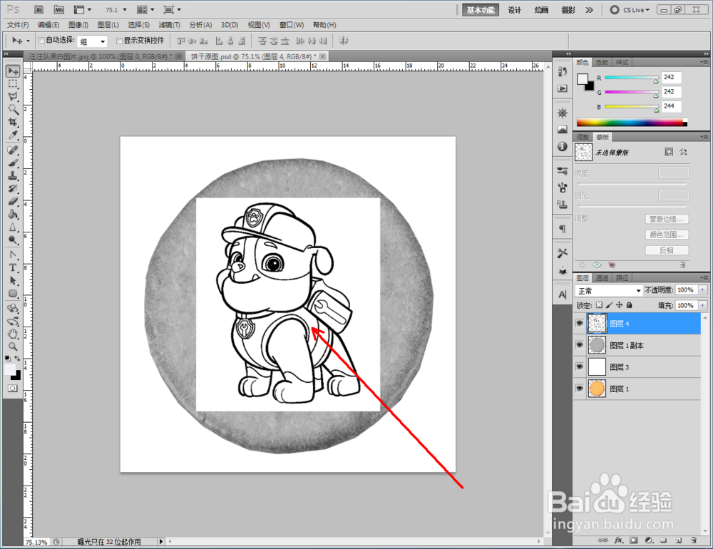The height and width of the screenshot is (549, 713).
Task: Hide layer 图层 1 副本 with its eye icon
Action: click(x=579, y=345)
